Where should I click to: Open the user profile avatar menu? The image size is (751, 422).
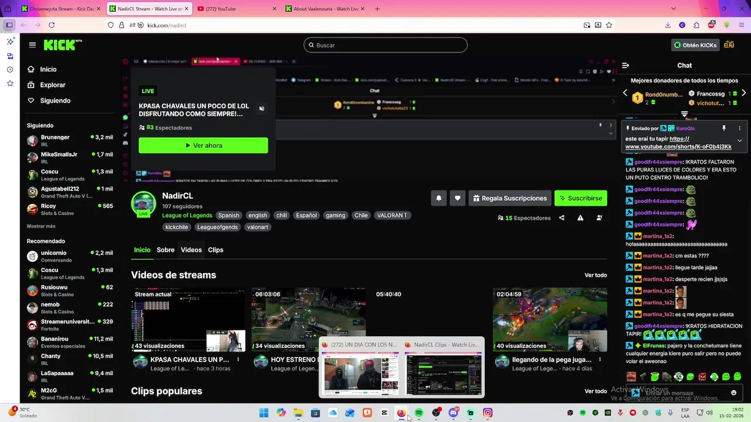(729, 45)
